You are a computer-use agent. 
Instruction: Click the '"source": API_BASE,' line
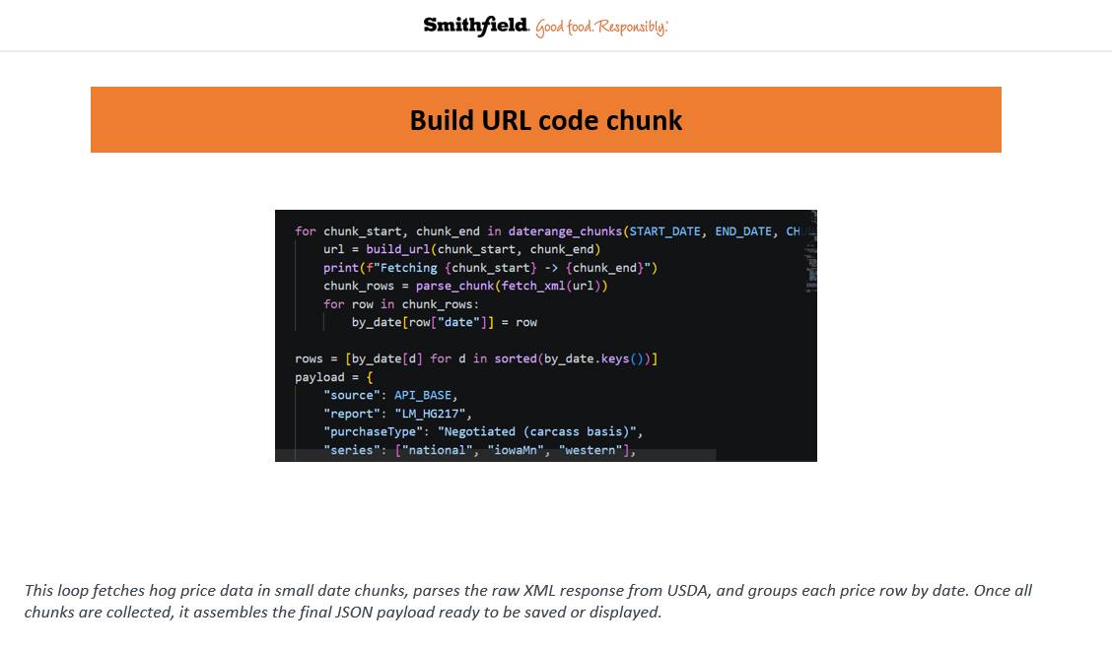point(390,395)
